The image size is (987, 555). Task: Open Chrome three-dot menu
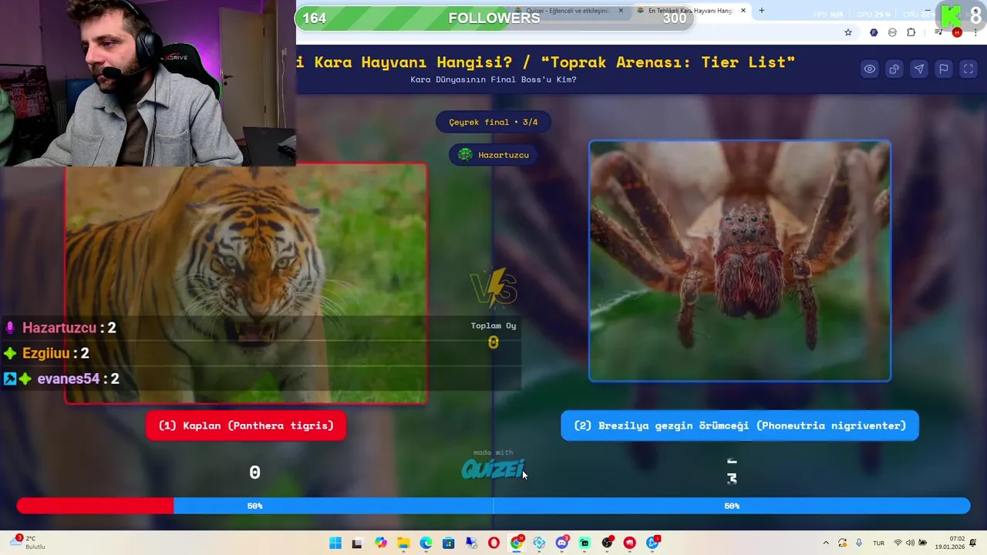point(975,32)
